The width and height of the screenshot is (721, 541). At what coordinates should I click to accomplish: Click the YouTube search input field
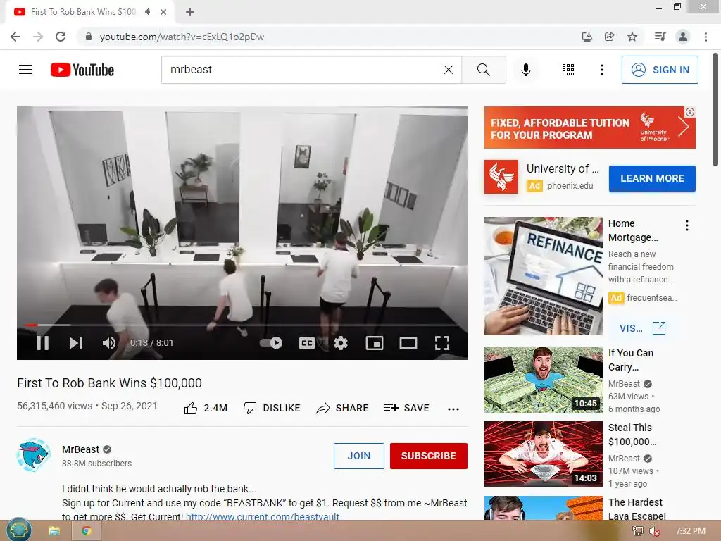(303, 70)
